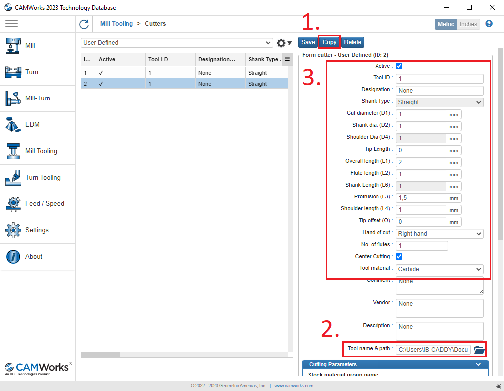Image resolution: width=504 pixels, height=391 pixels.
Task: Click the Vendor text area
Action: click(x=439, y=308)
